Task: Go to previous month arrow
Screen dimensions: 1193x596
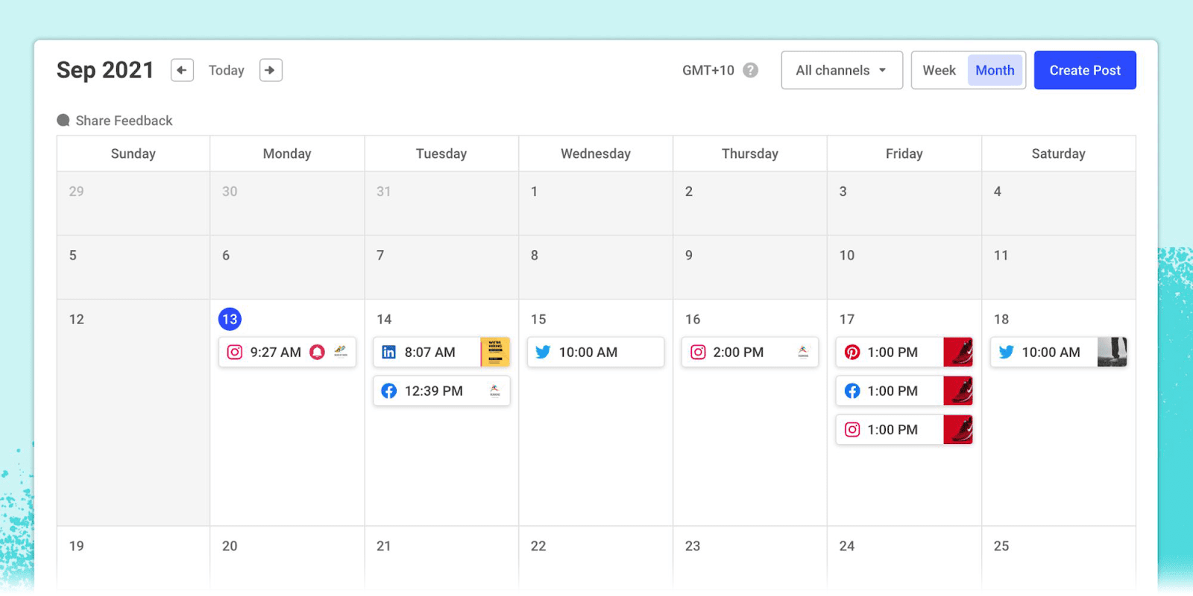Action: (182, 70)
